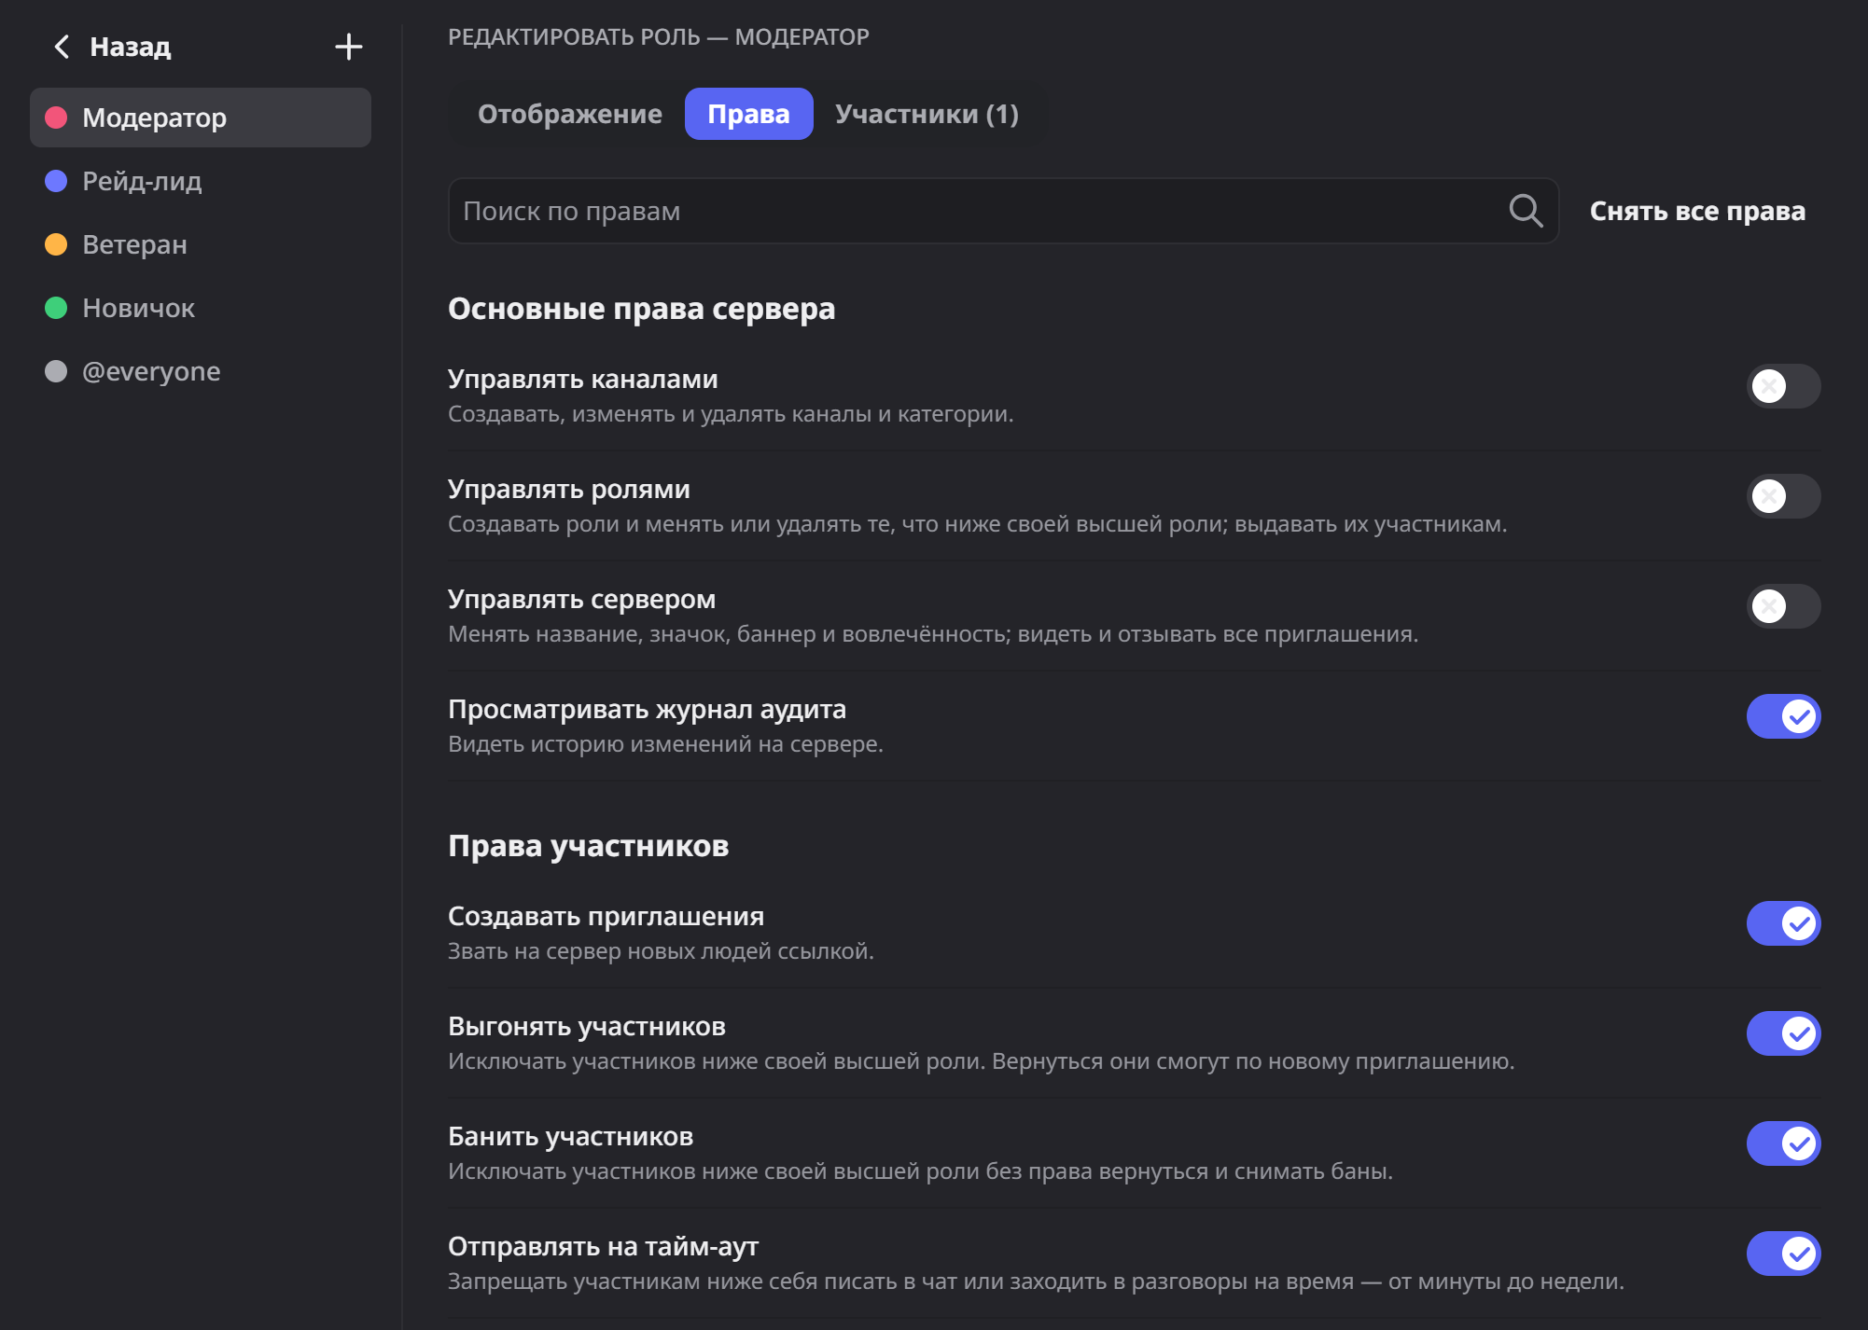Select the Ветеран role in sidebar

201,244
